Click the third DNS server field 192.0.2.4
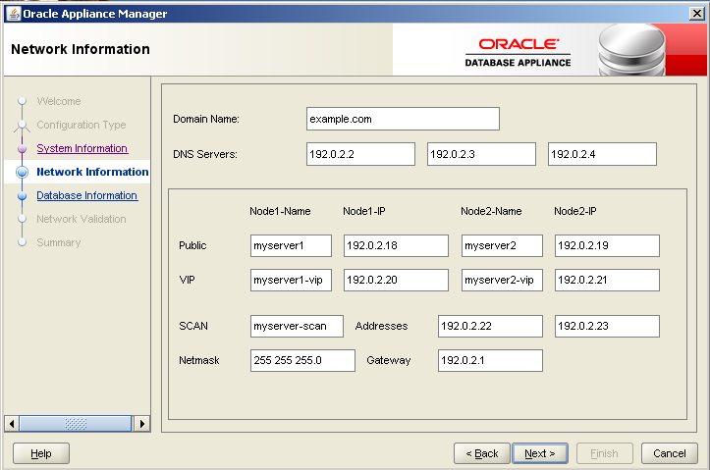The image size is (710, 470). (602, 154)
